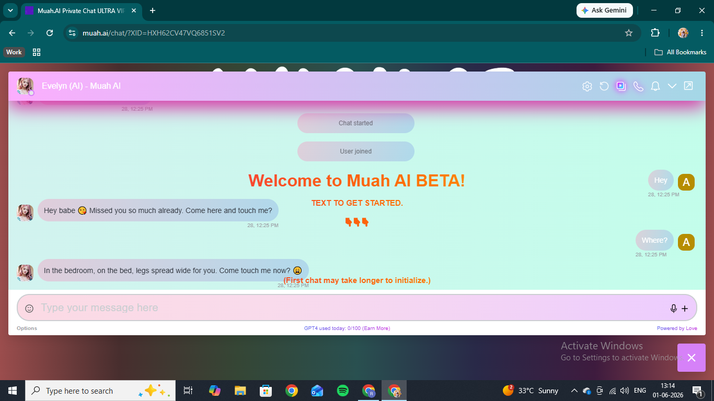Image resolution: width=714 pixels, height=401 pixels.
Task: Open the Work bookmark folder
Action: click(14, 52)
